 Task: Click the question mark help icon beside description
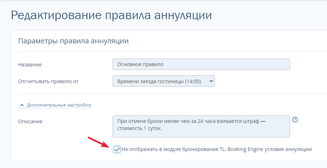tap(295, 120)
